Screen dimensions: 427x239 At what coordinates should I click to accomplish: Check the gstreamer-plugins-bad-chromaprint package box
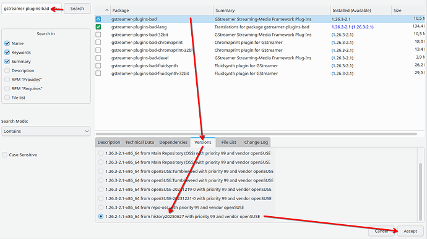point(98,43)
